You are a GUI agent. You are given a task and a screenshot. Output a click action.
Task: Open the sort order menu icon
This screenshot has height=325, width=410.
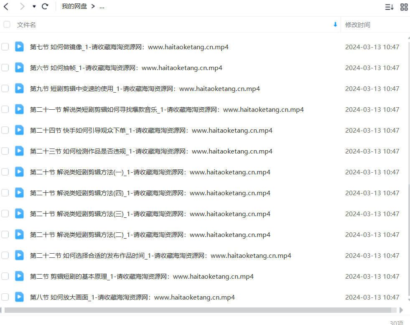click(x=389, y=7)
